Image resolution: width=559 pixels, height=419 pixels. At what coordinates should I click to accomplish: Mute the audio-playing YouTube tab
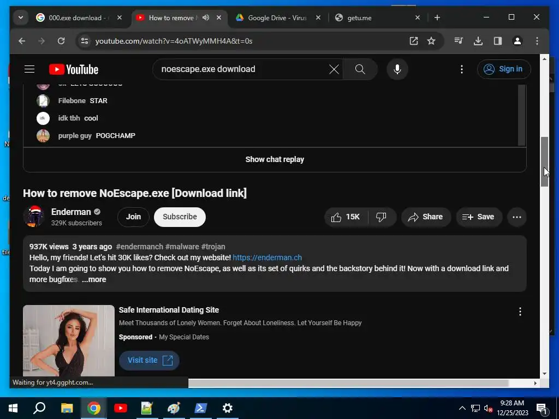click(206, 17)
